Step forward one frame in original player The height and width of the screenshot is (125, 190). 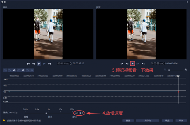click(x=44, y=64)
